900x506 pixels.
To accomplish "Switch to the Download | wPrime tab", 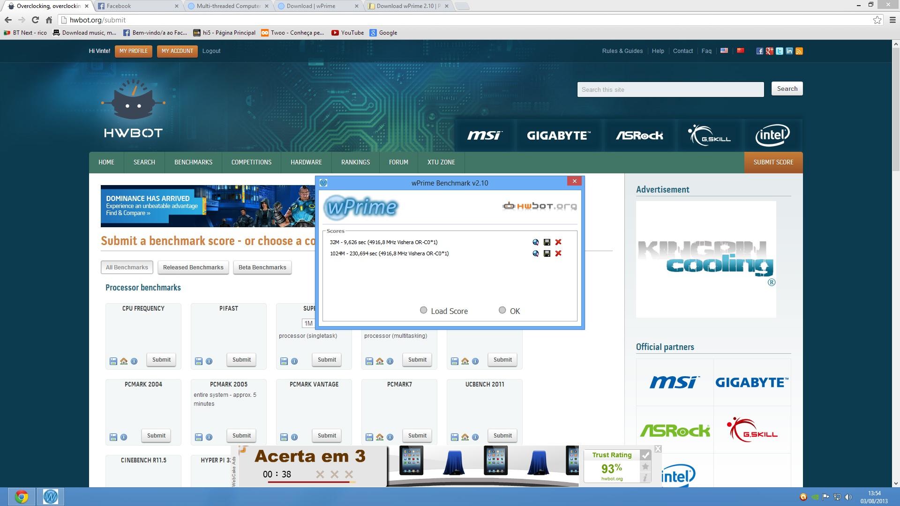I will pyautogui.click(x=319, y=6).
